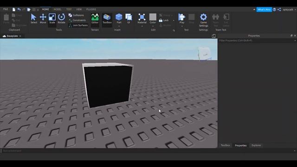Click the Lock tool
This screenshot has width=297, height=167.
[x=164, y=20]
